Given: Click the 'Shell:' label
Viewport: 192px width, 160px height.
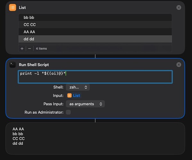Looking at the screenshot, I should tap(58, 87).
